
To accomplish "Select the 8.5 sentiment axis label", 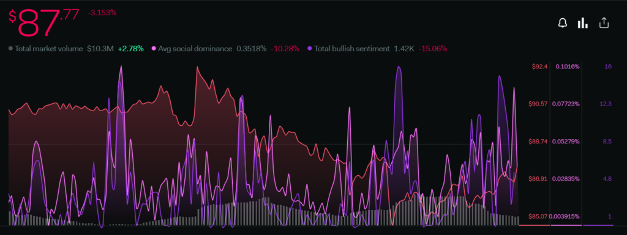I will (x=607, y=142).
